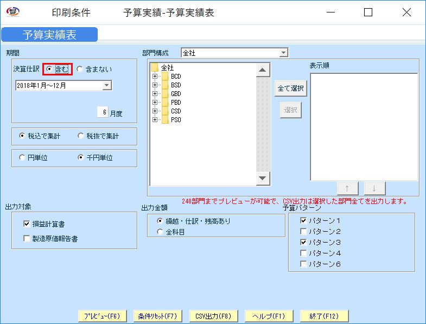The width and height of the screenshot is (426, 324).
Task: Select PBD department label in tree
Action: tap(176, 103)
